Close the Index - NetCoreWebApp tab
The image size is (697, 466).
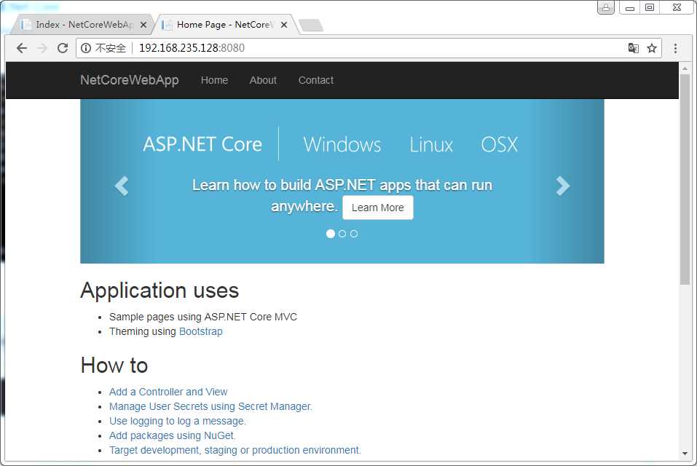click(143, 25)
